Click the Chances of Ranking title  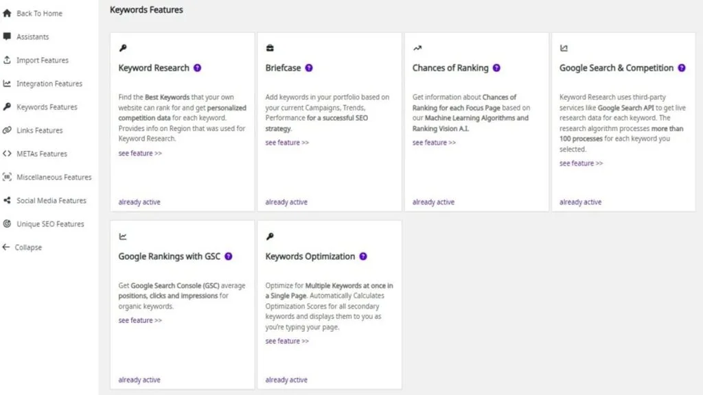(x=450, y=68)
